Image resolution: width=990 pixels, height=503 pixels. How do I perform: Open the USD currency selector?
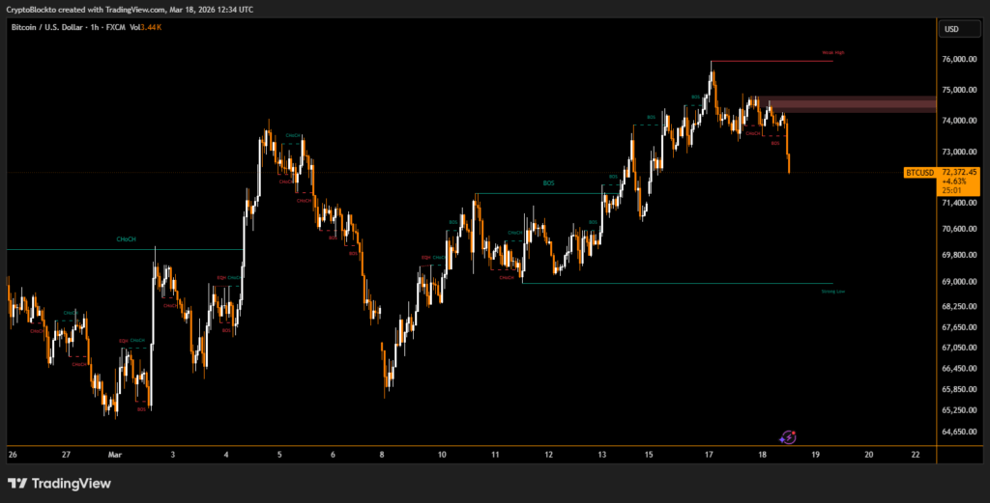[x=950, y=29]
